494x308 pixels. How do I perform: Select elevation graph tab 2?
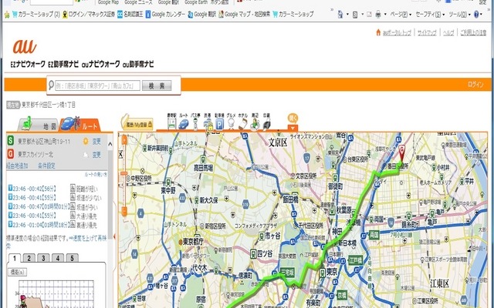pyautogui.click(x=29, y=258)
